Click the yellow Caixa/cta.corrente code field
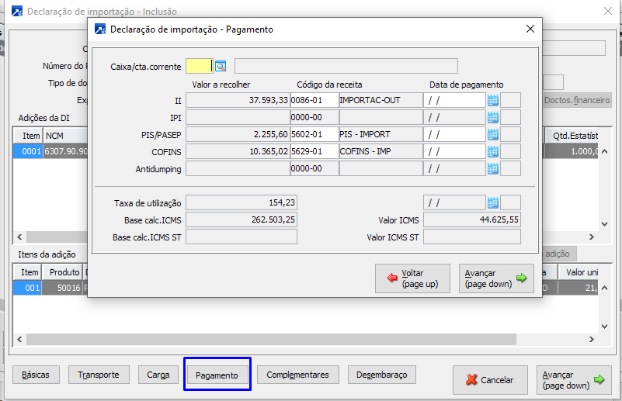This screenshot has height=401, width=622. 199,66
